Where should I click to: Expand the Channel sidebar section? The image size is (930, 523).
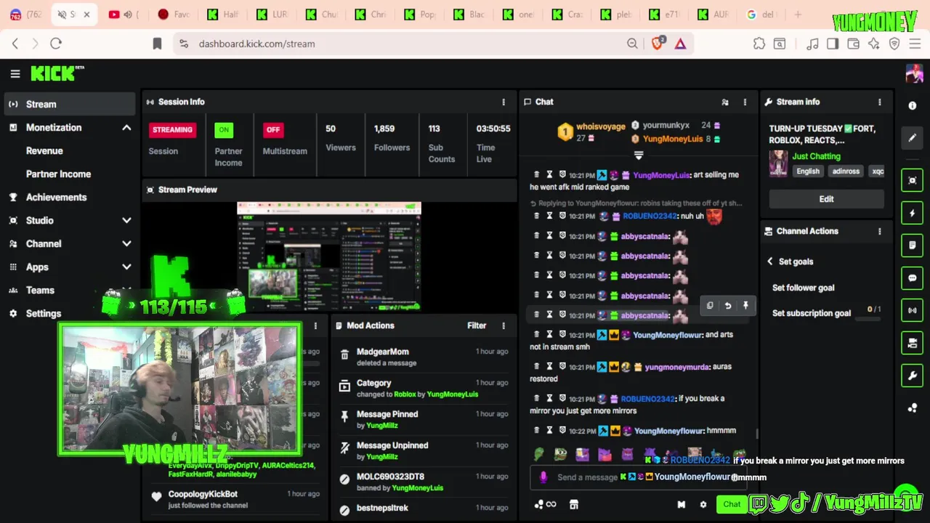click(126, 244)
